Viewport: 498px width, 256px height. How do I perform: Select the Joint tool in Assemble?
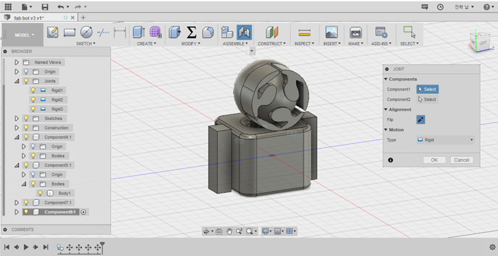click(x=244, y=32)
